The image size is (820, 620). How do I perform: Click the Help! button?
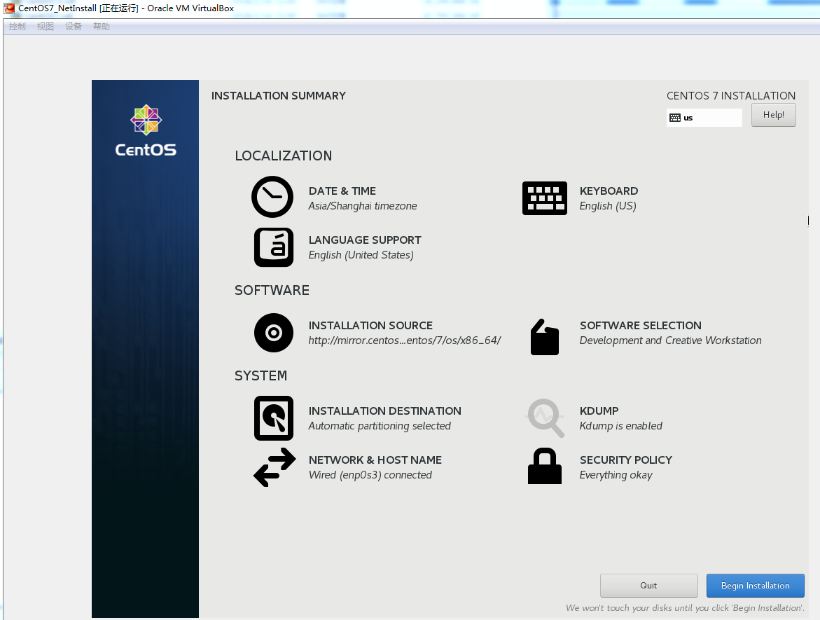coord(773,114)
